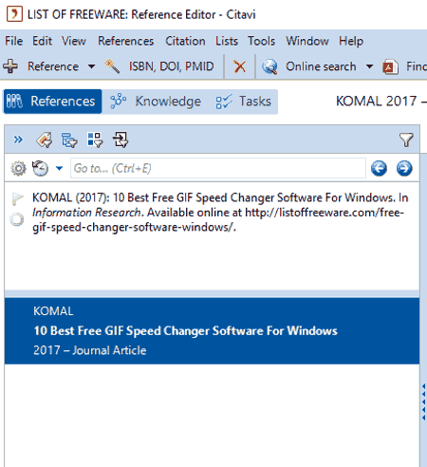Click the import selection filter icon
427x467 pixels.
[x=121, y=140]
